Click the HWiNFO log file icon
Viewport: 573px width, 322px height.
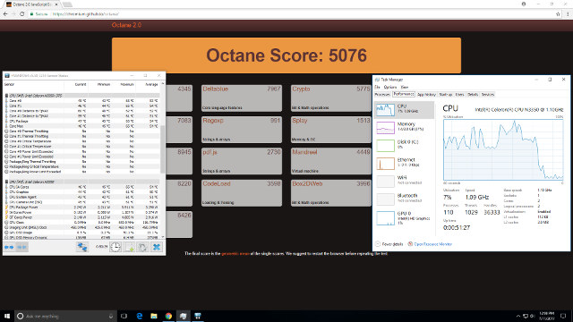coord(129,247)
